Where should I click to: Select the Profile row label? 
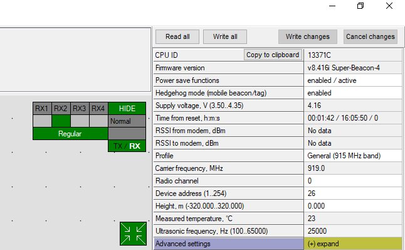click(x=164, y=156)
